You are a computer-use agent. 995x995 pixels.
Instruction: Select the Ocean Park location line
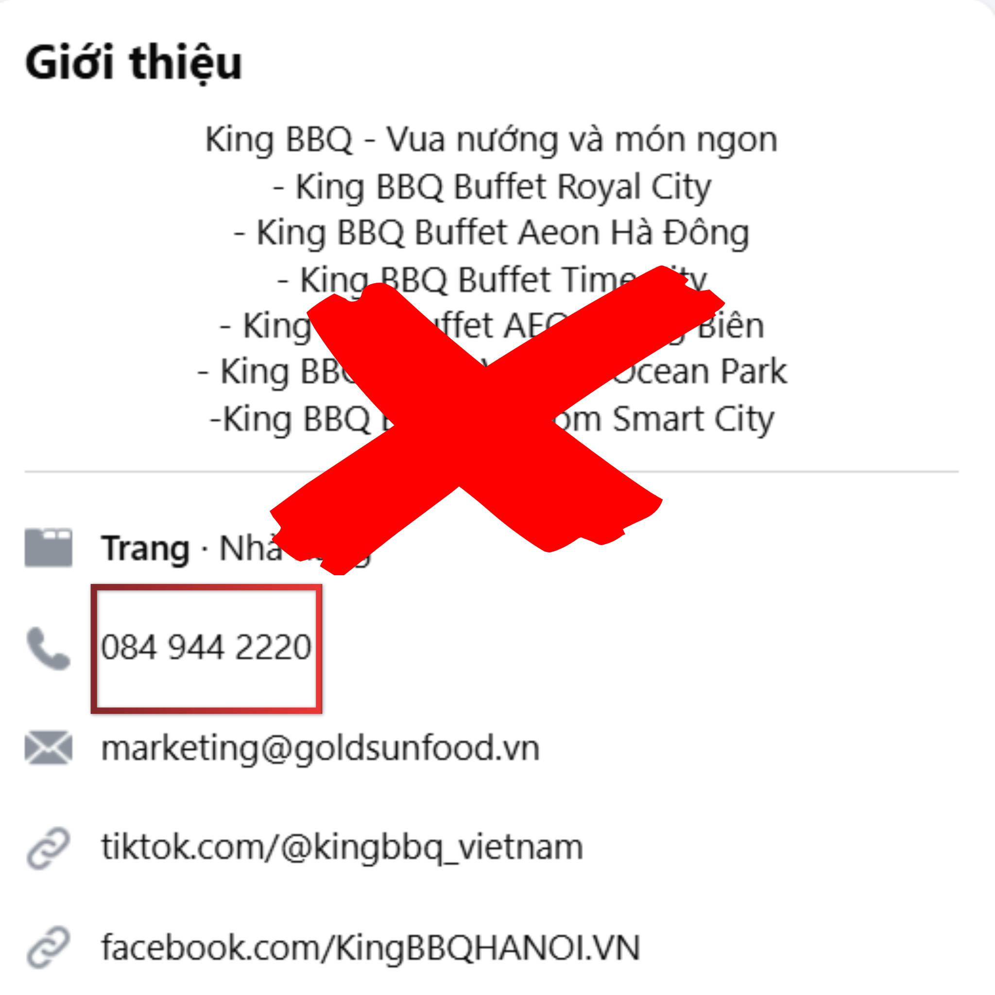tap(492, 372)
